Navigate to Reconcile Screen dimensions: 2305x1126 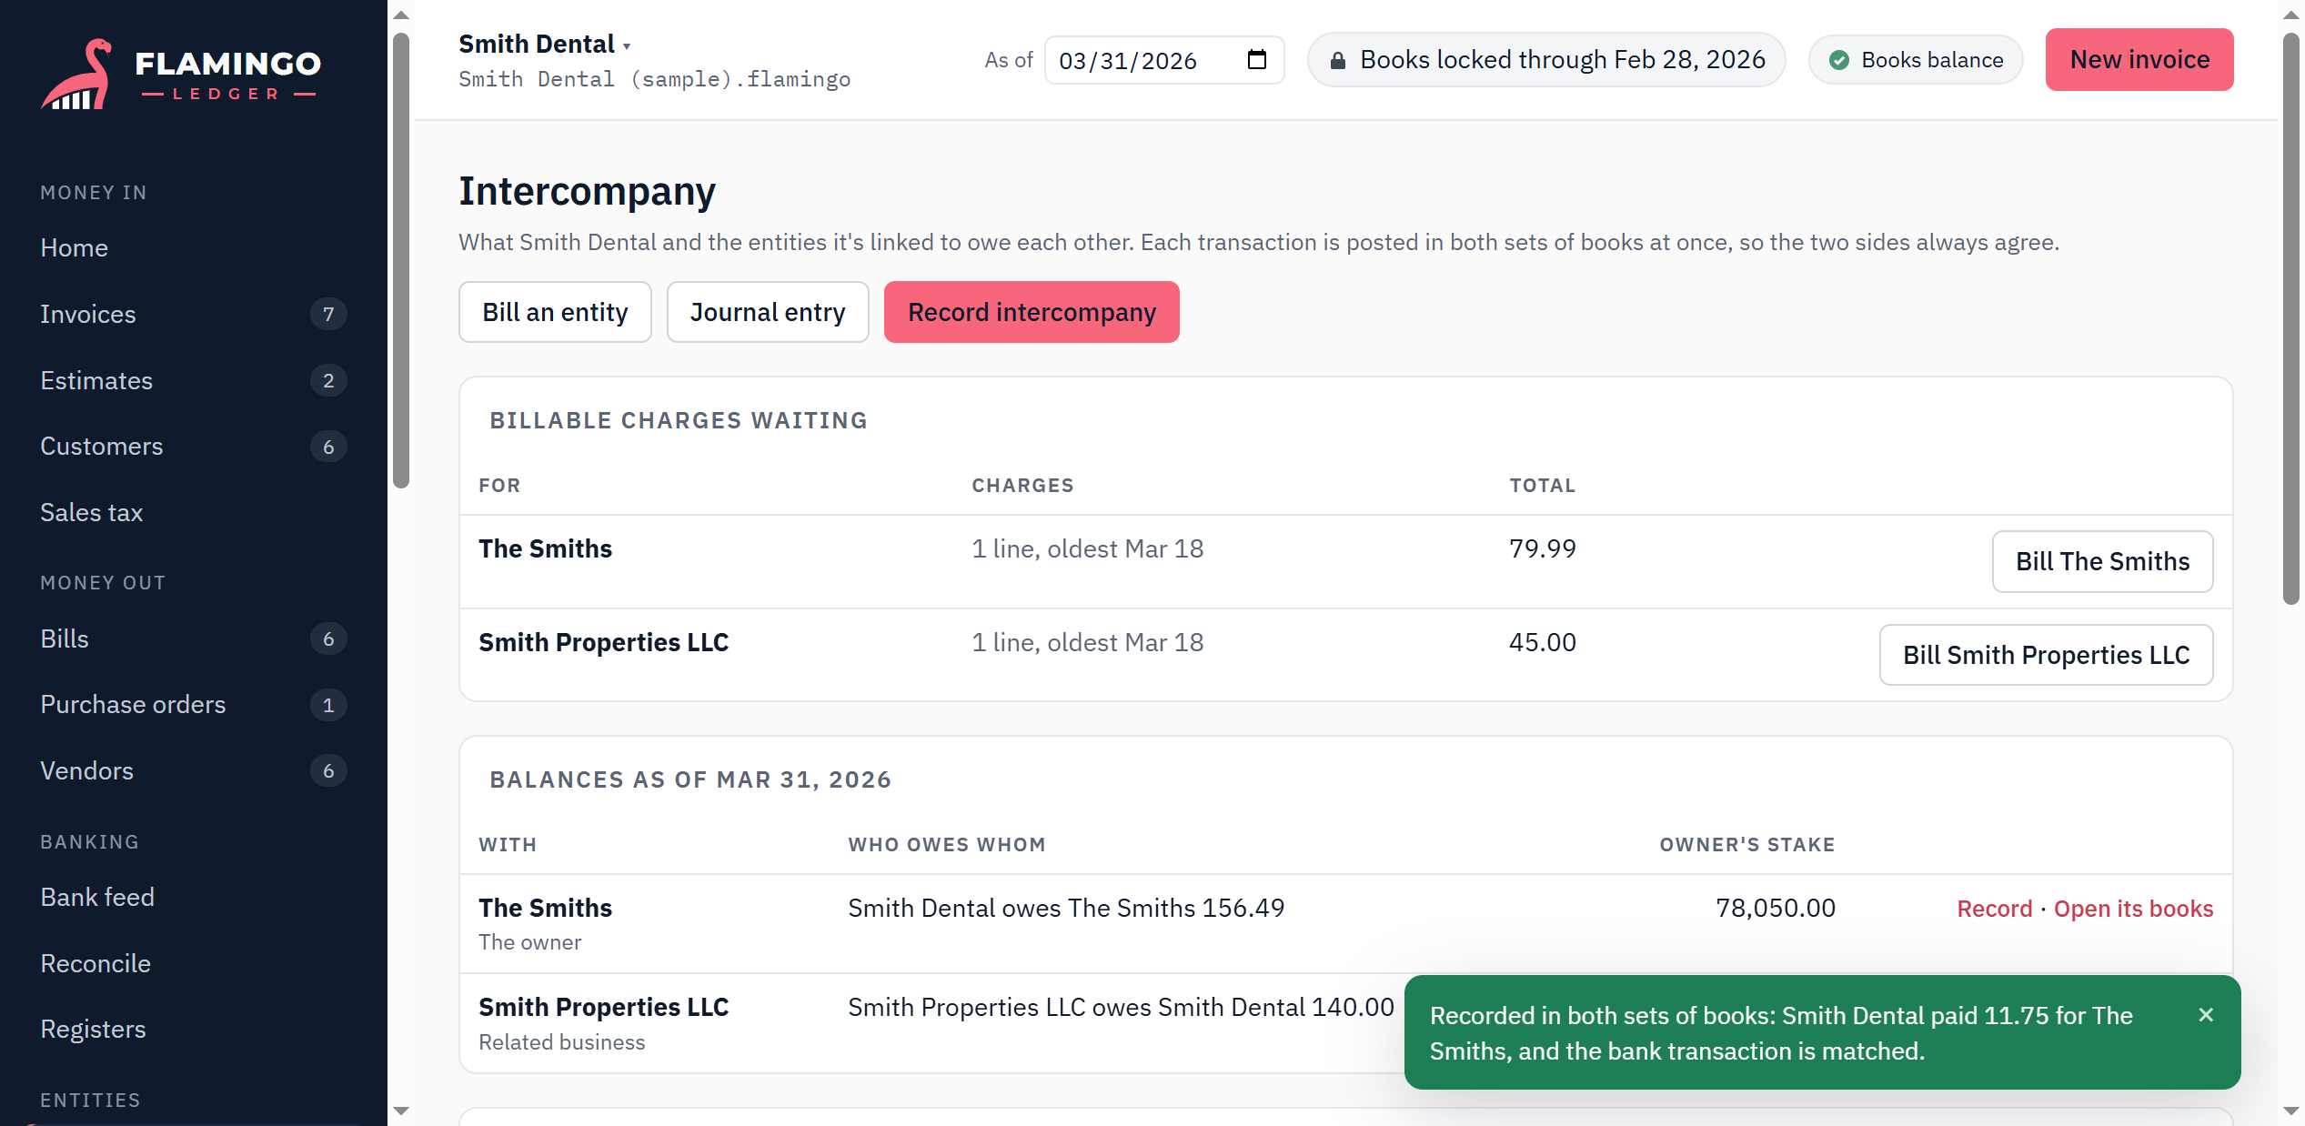[96, 963]
